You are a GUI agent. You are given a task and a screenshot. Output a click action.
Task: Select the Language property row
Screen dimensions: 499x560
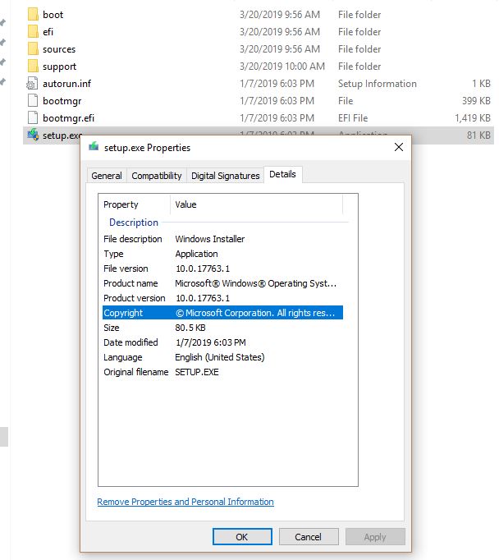click(x=222, y=357)
